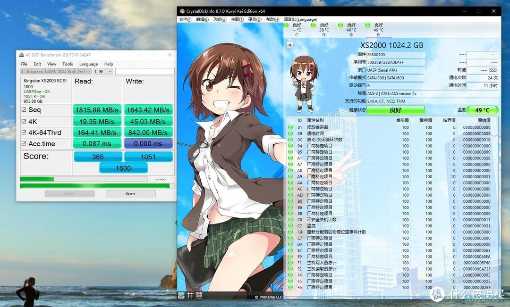510x307 pixels.
Task: Click the CrystalDiskInfo title bar app icon
Action: 182,11
